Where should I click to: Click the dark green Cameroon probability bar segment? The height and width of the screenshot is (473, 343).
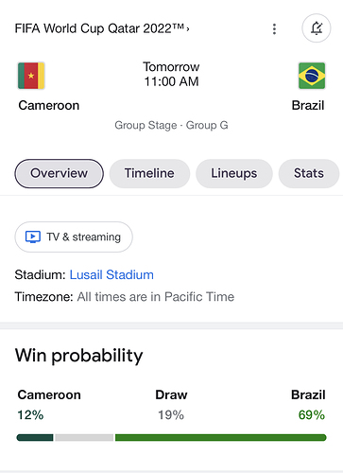pos(35,437)
